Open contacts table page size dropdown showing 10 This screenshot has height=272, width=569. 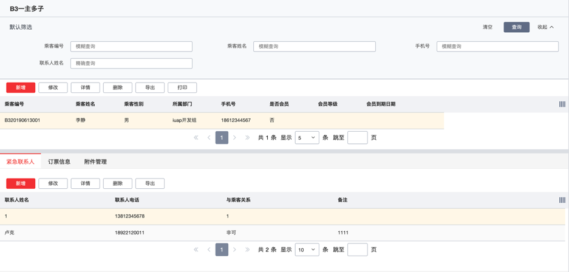(x=307, y=250)
